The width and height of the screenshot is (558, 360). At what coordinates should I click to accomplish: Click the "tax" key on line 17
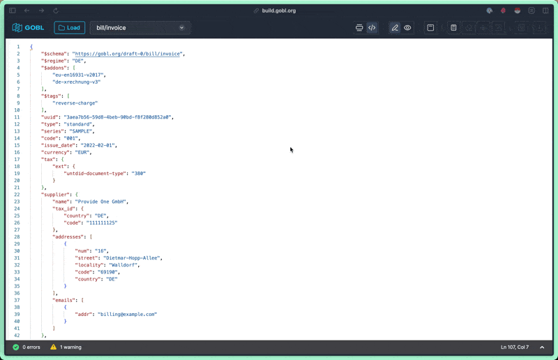pyautogui.click(x=48, y=160)
